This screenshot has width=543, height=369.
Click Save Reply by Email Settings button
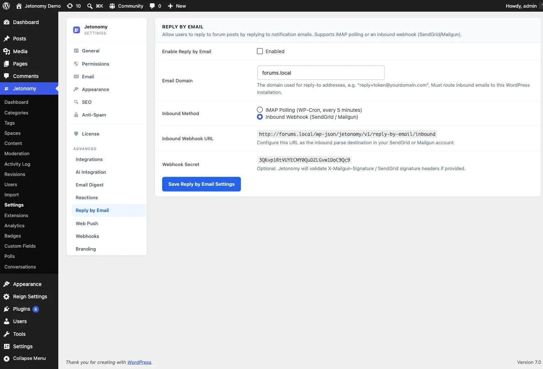(x=202, y=184)
